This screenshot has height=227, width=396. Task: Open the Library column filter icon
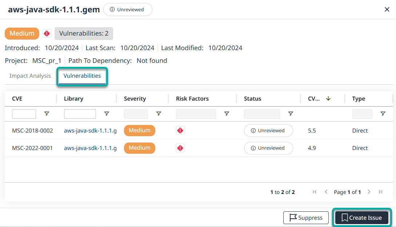(x=107, y=114)
